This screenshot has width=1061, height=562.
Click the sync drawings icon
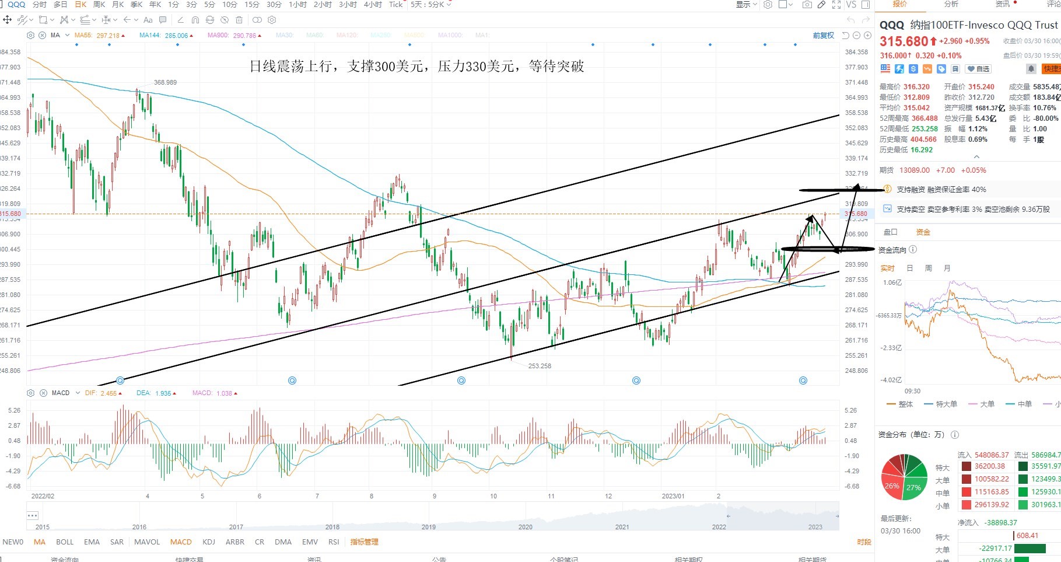coord(210,20)
